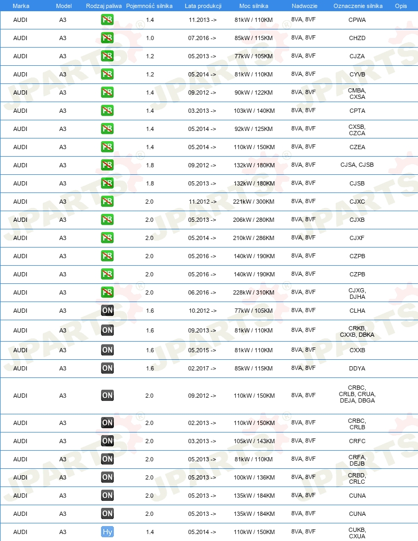Click power value 105kW / 143KM
Viewport: 418px width, 541px height.
click(254, 441)
